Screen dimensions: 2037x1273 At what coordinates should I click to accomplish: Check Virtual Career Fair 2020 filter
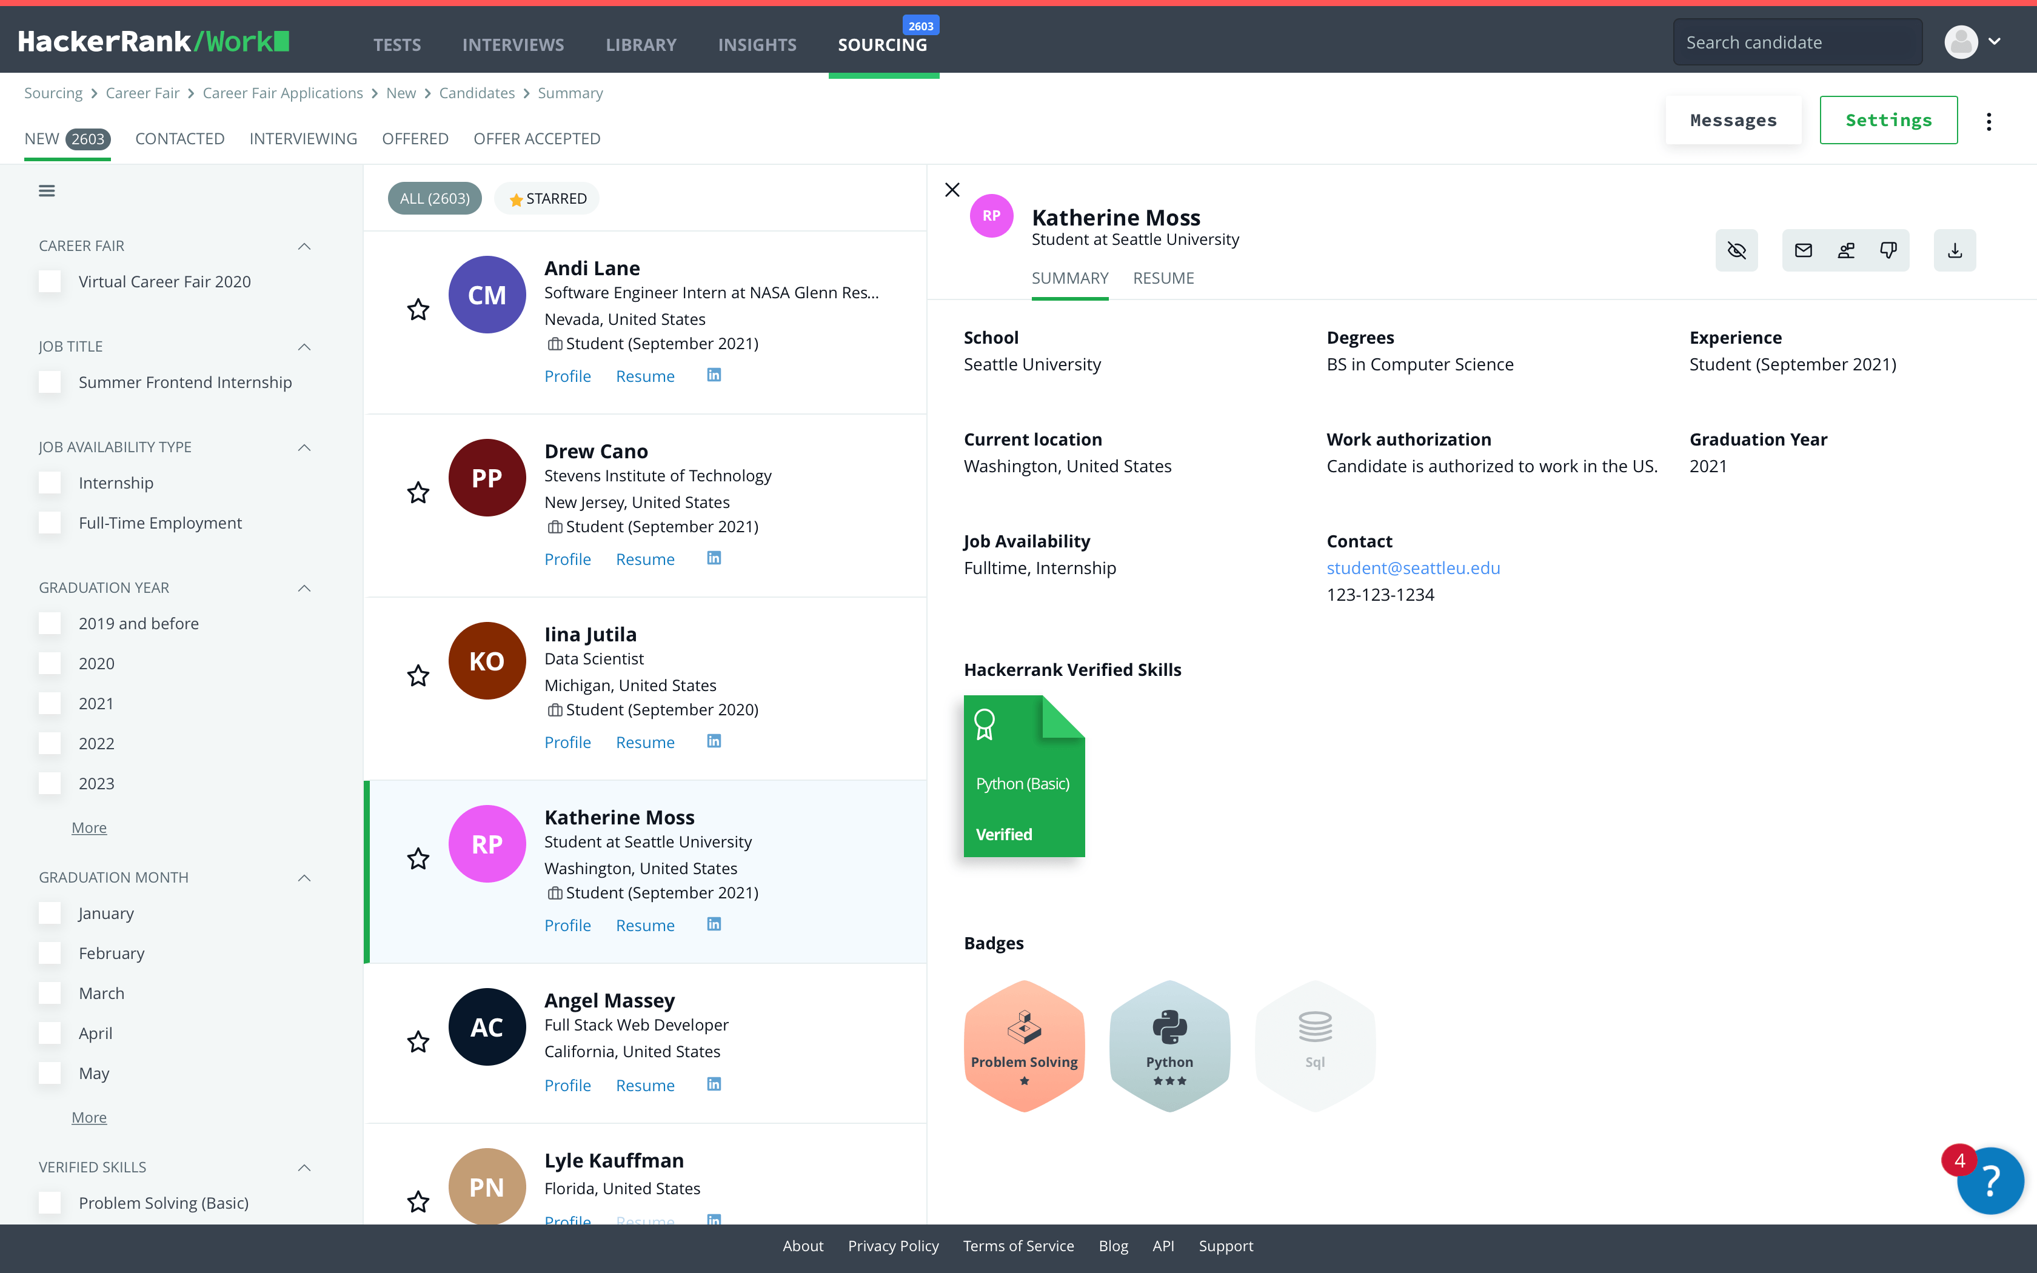(50, 282)
